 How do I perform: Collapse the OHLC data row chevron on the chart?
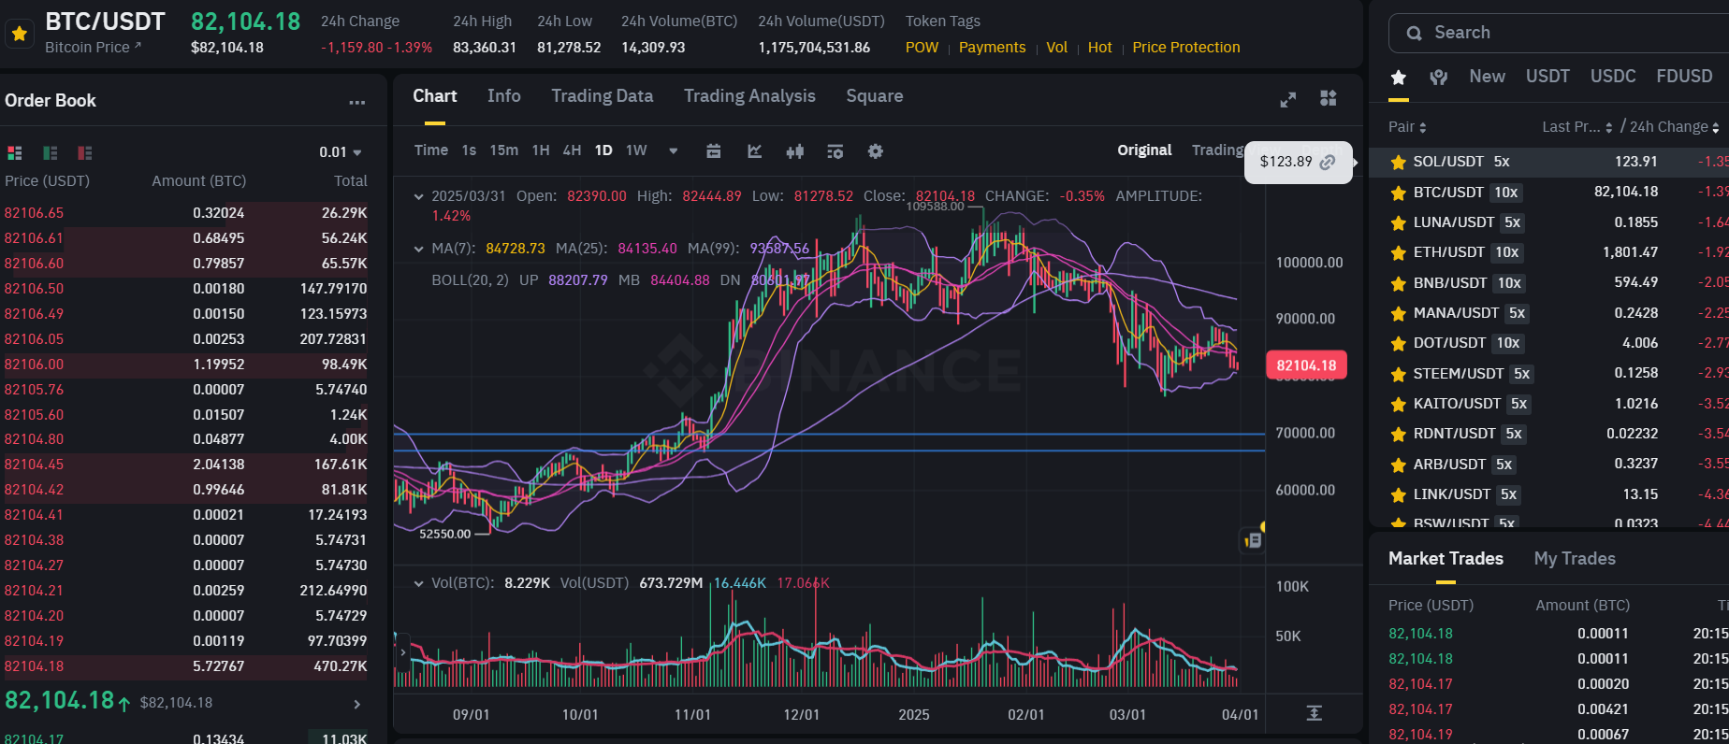(418, 196)
